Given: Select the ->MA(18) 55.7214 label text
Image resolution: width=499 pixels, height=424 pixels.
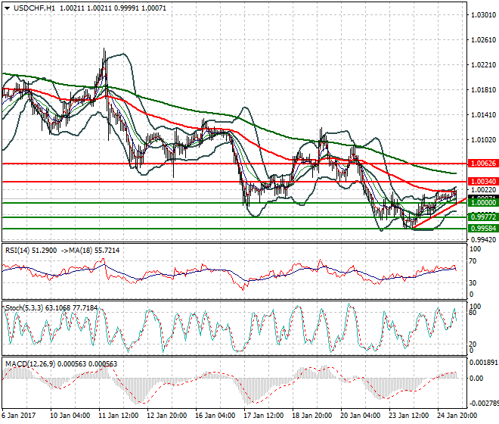Looking at the screenshot, I should coord(90,251).
